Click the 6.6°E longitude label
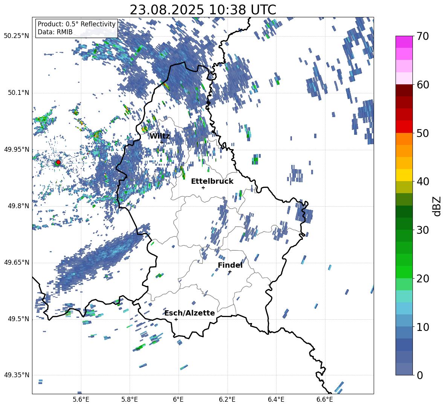Image resolution: width=446 pixels, height=407 pixels. tap(325, 399)
